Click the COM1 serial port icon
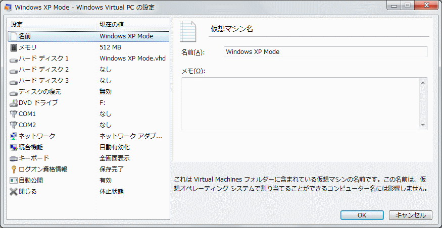 tap(14, 114)
